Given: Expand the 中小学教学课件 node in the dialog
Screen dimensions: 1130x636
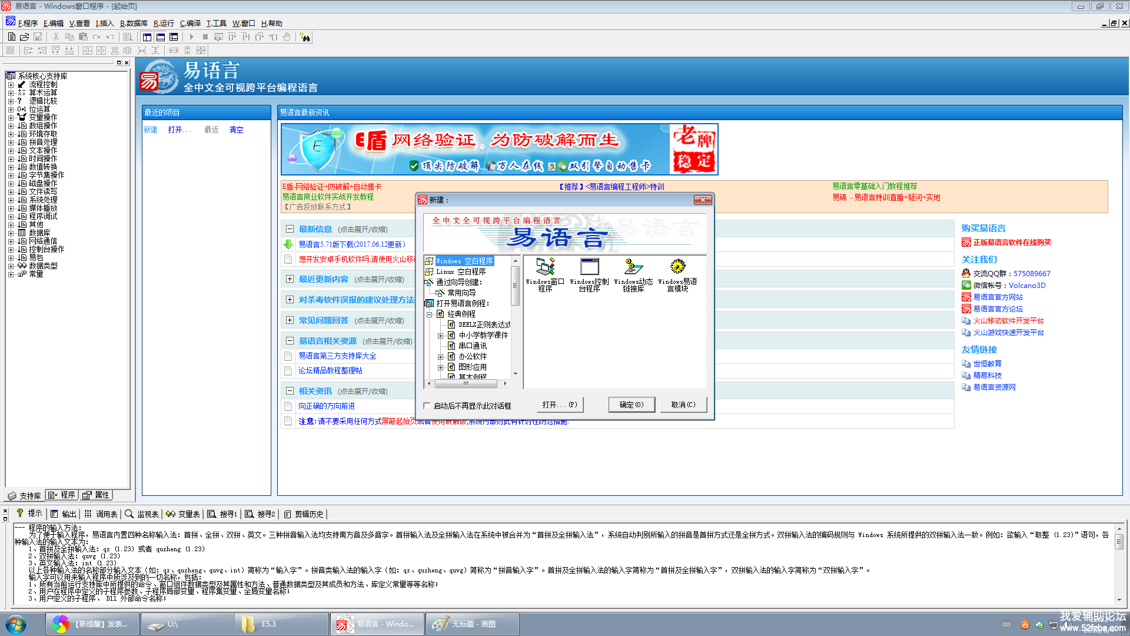Looking at the screenshot, I should pos(440,336).
